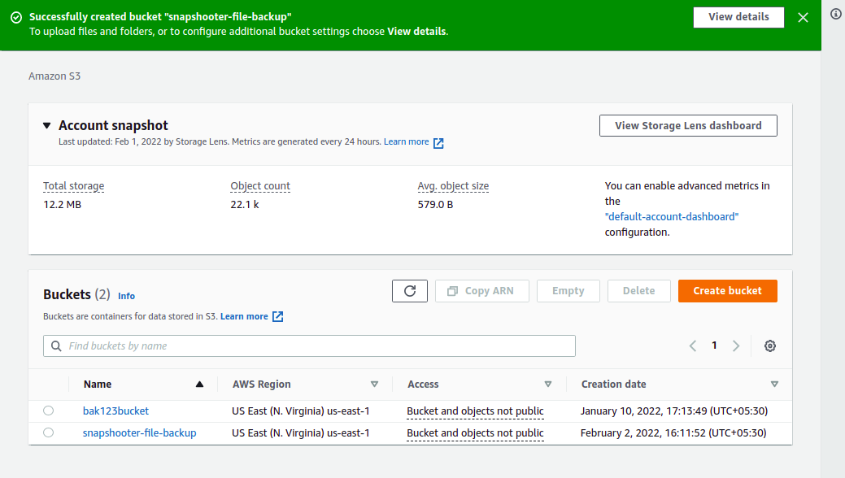Screen dimensions: 845x478
Task: Click external link icon beside Storage Lens Learn more
Action: (438, 143)
